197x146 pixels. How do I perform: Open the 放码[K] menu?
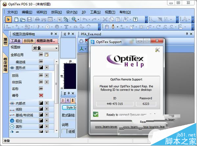click(x=56, y=12)
